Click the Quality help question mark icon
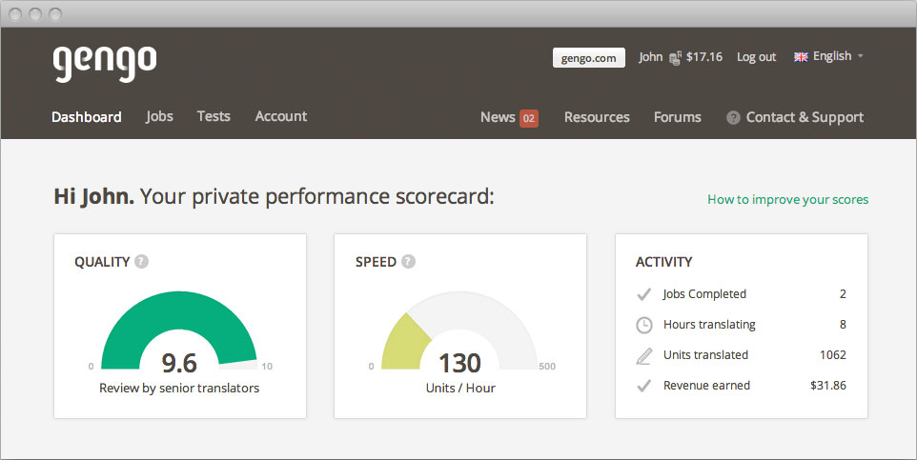Image resolution: width=917 pixels, height=460 pixels. (142, 261)
